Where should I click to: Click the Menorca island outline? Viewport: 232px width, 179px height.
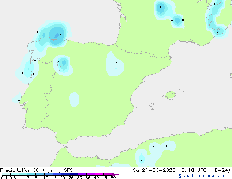point(183,90)
